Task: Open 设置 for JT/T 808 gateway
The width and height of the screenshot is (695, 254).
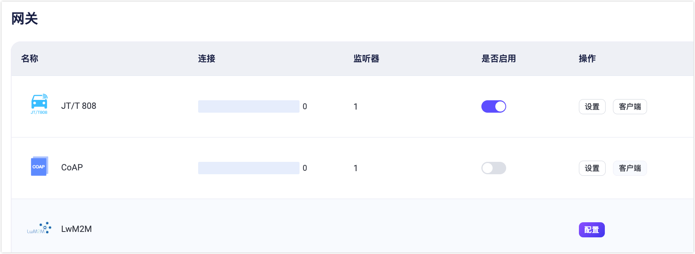Action: point(592,106)
